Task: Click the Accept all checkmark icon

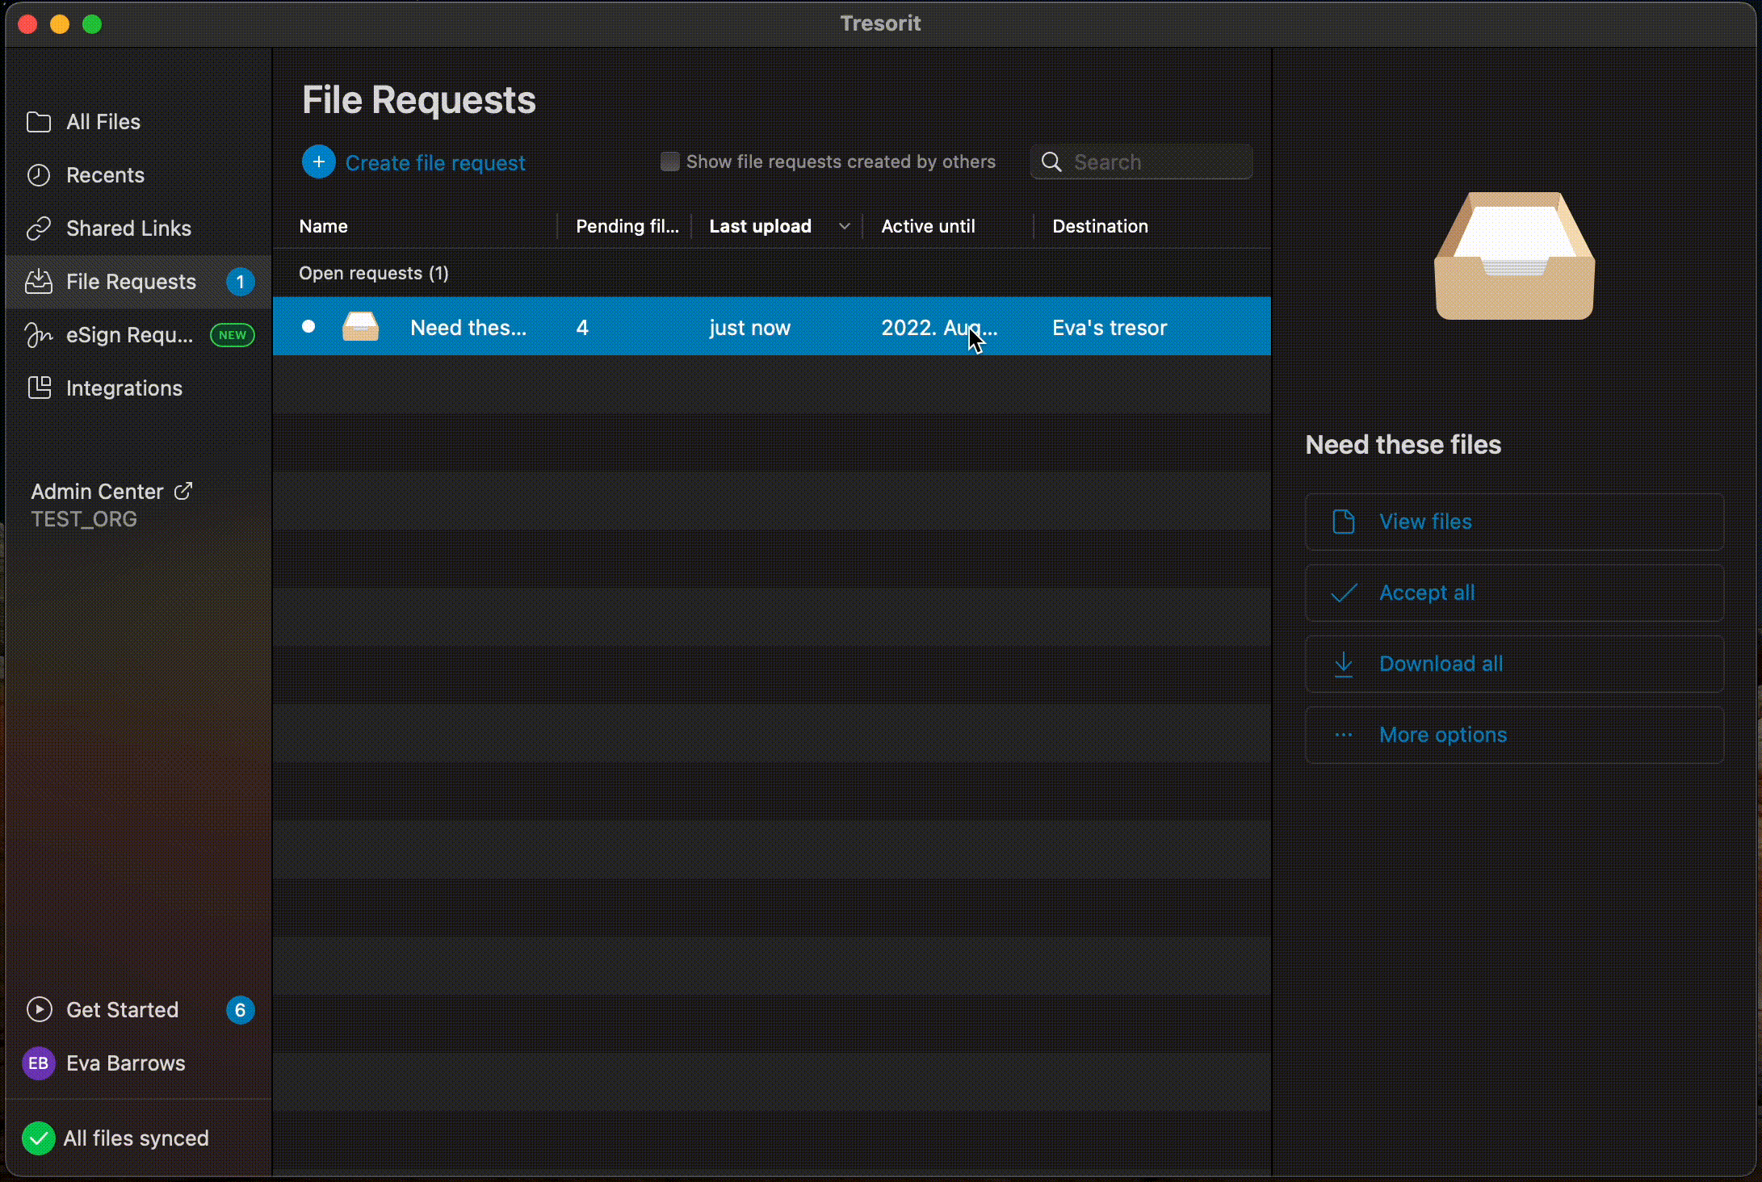Action: tap(1344, 593)
